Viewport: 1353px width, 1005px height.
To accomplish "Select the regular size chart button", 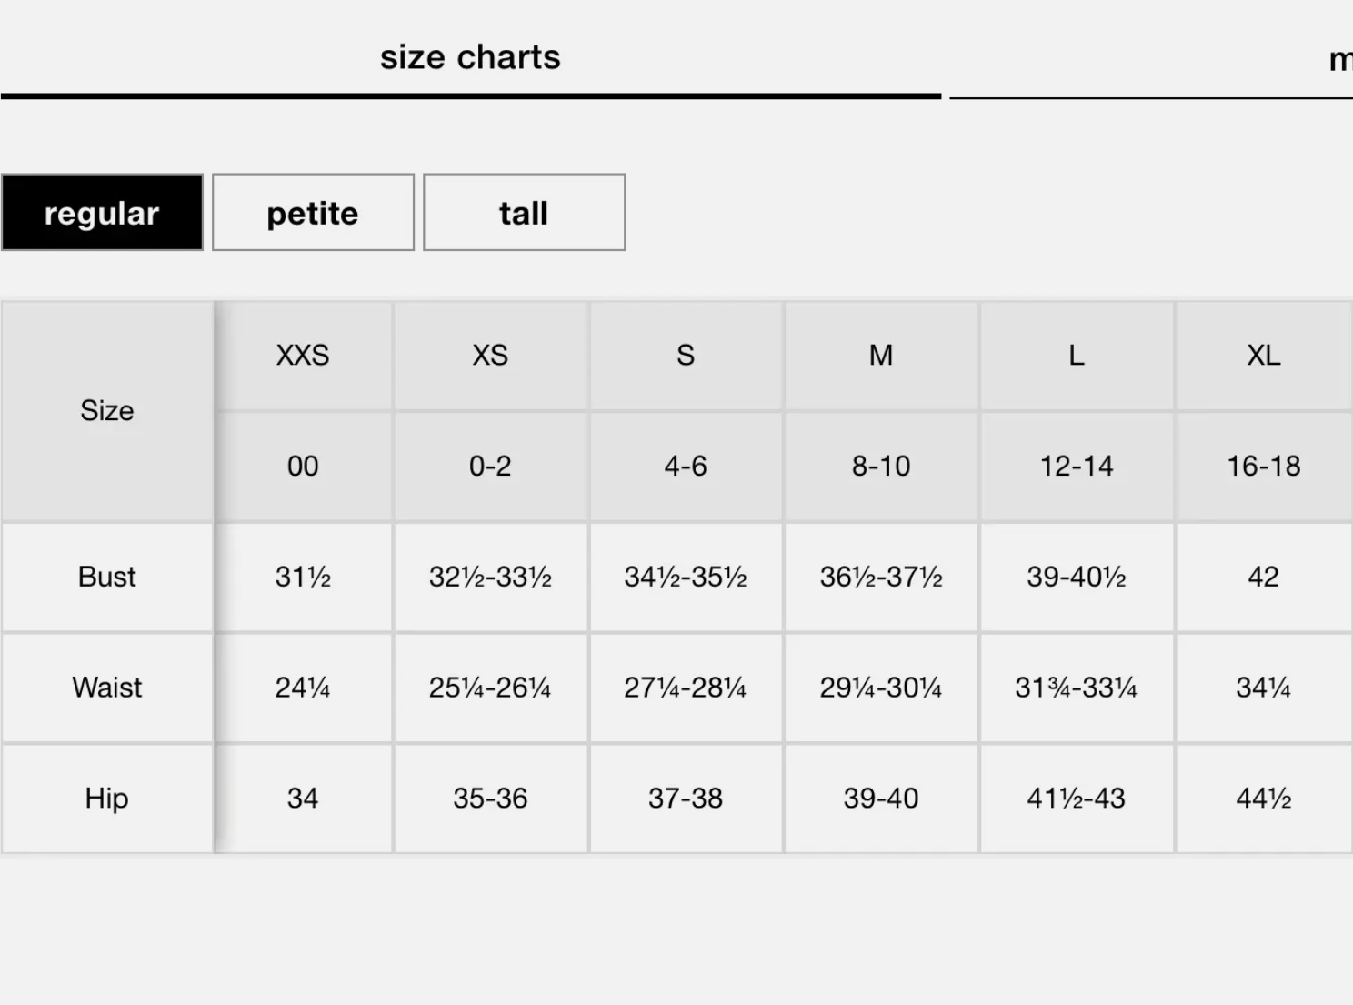I will point(102,213).
